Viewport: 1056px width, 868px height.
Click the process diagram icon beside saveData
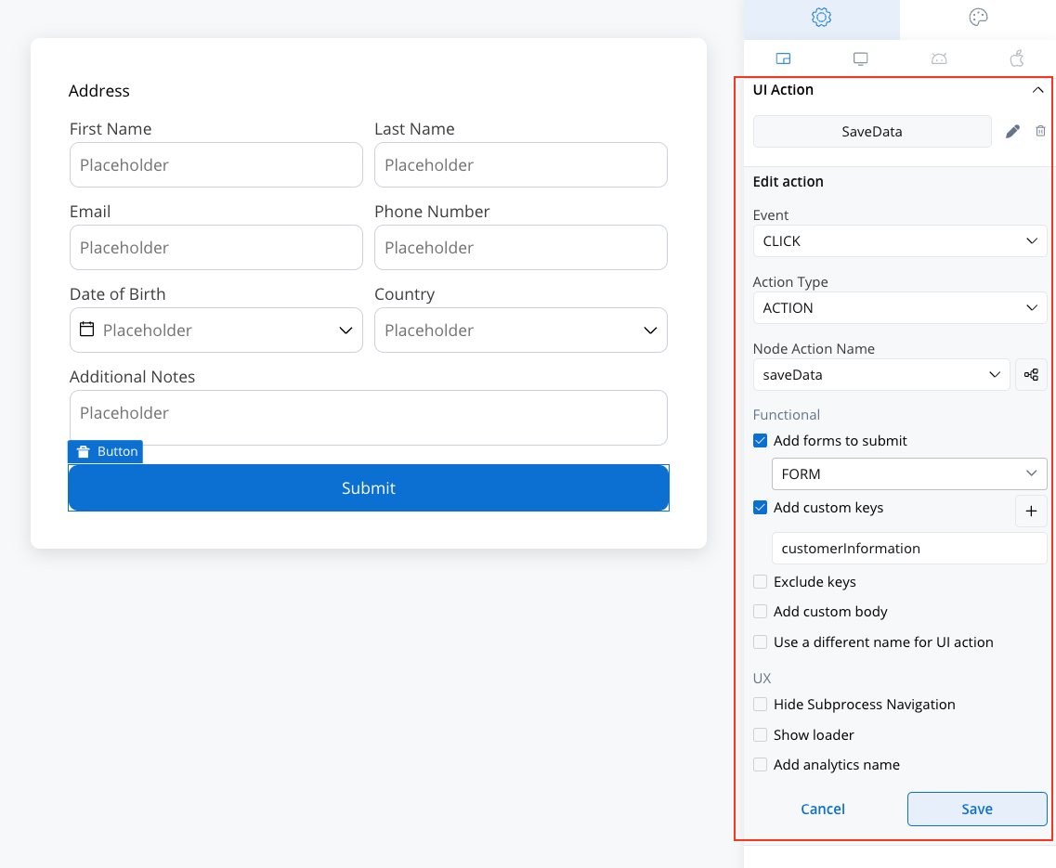[x=1031, y=374]
